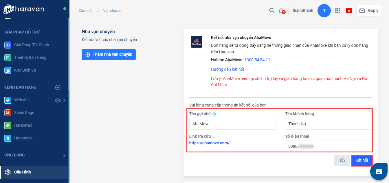Open Harasocial sales channel
Image resolution: width=389 pixels, height=183 pixels.
(24, 138)
